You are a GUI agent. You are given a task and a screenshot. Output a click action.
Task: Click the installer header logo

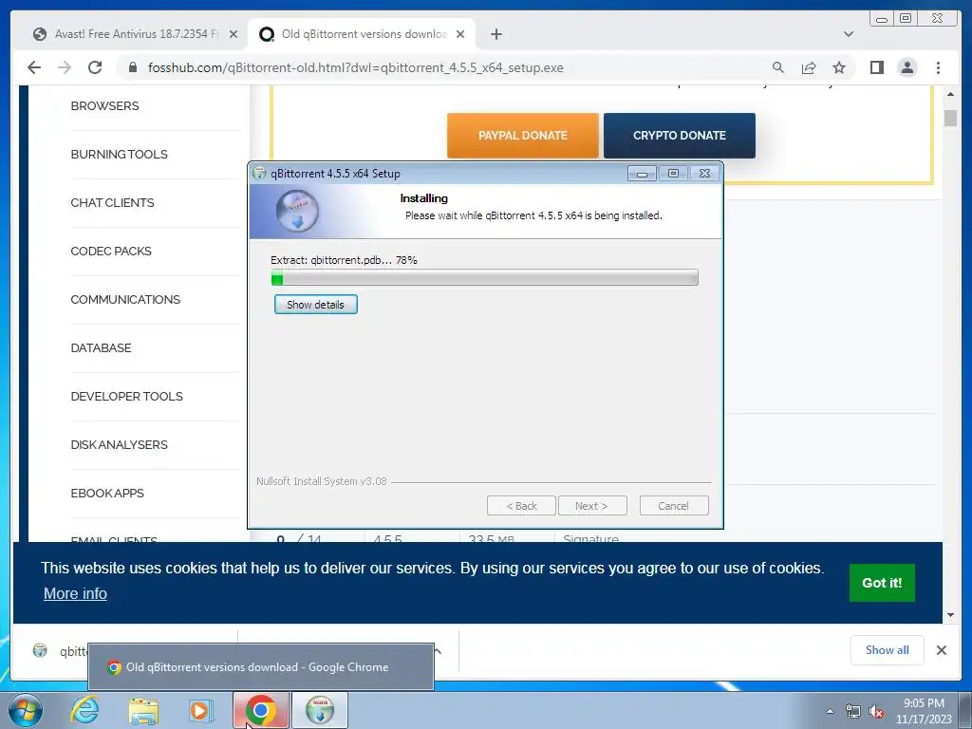[297, 212]
